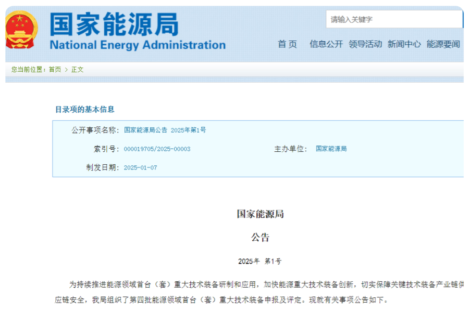Click the 主办单位 value 国家能源局
This screenshot has height=312, width=469.
[331, 149]
